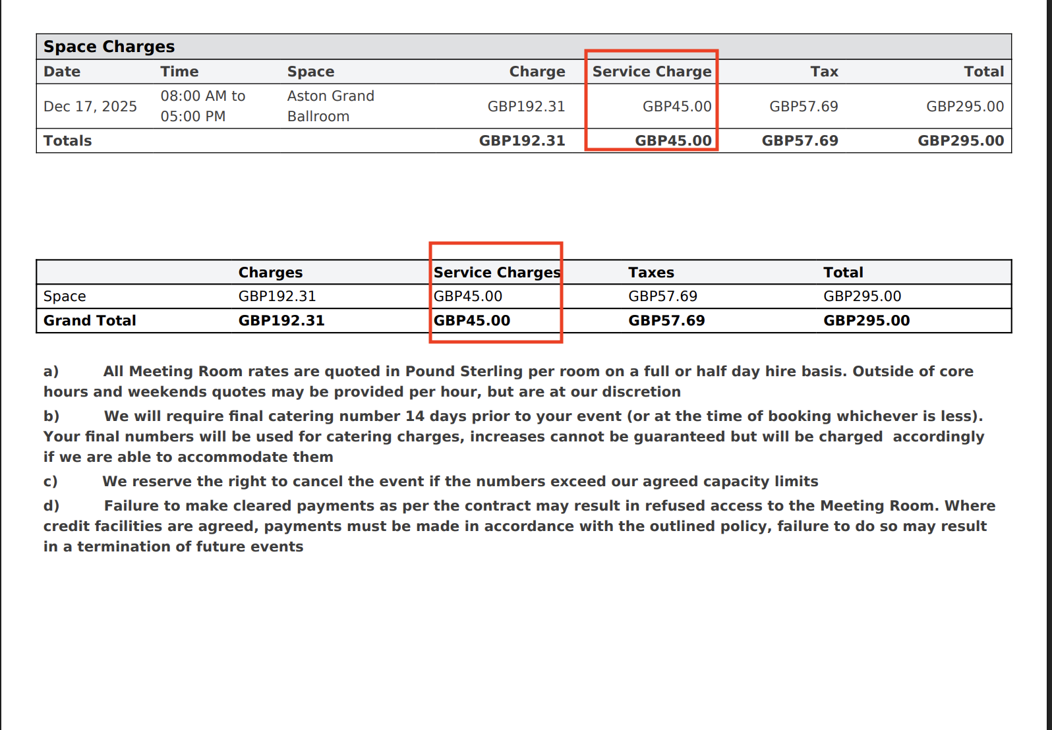Image resolution: width=1052 pixels, height=730 pixels.
Task: Click clause d) about cleared payments
Action: (518, 526)
